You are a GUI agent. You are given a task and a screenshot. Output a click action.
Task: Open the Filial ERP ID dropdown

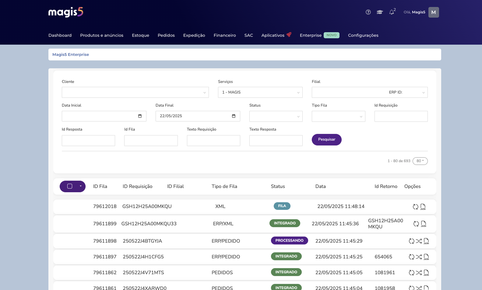pyautogui.click(x=370, y=92)
